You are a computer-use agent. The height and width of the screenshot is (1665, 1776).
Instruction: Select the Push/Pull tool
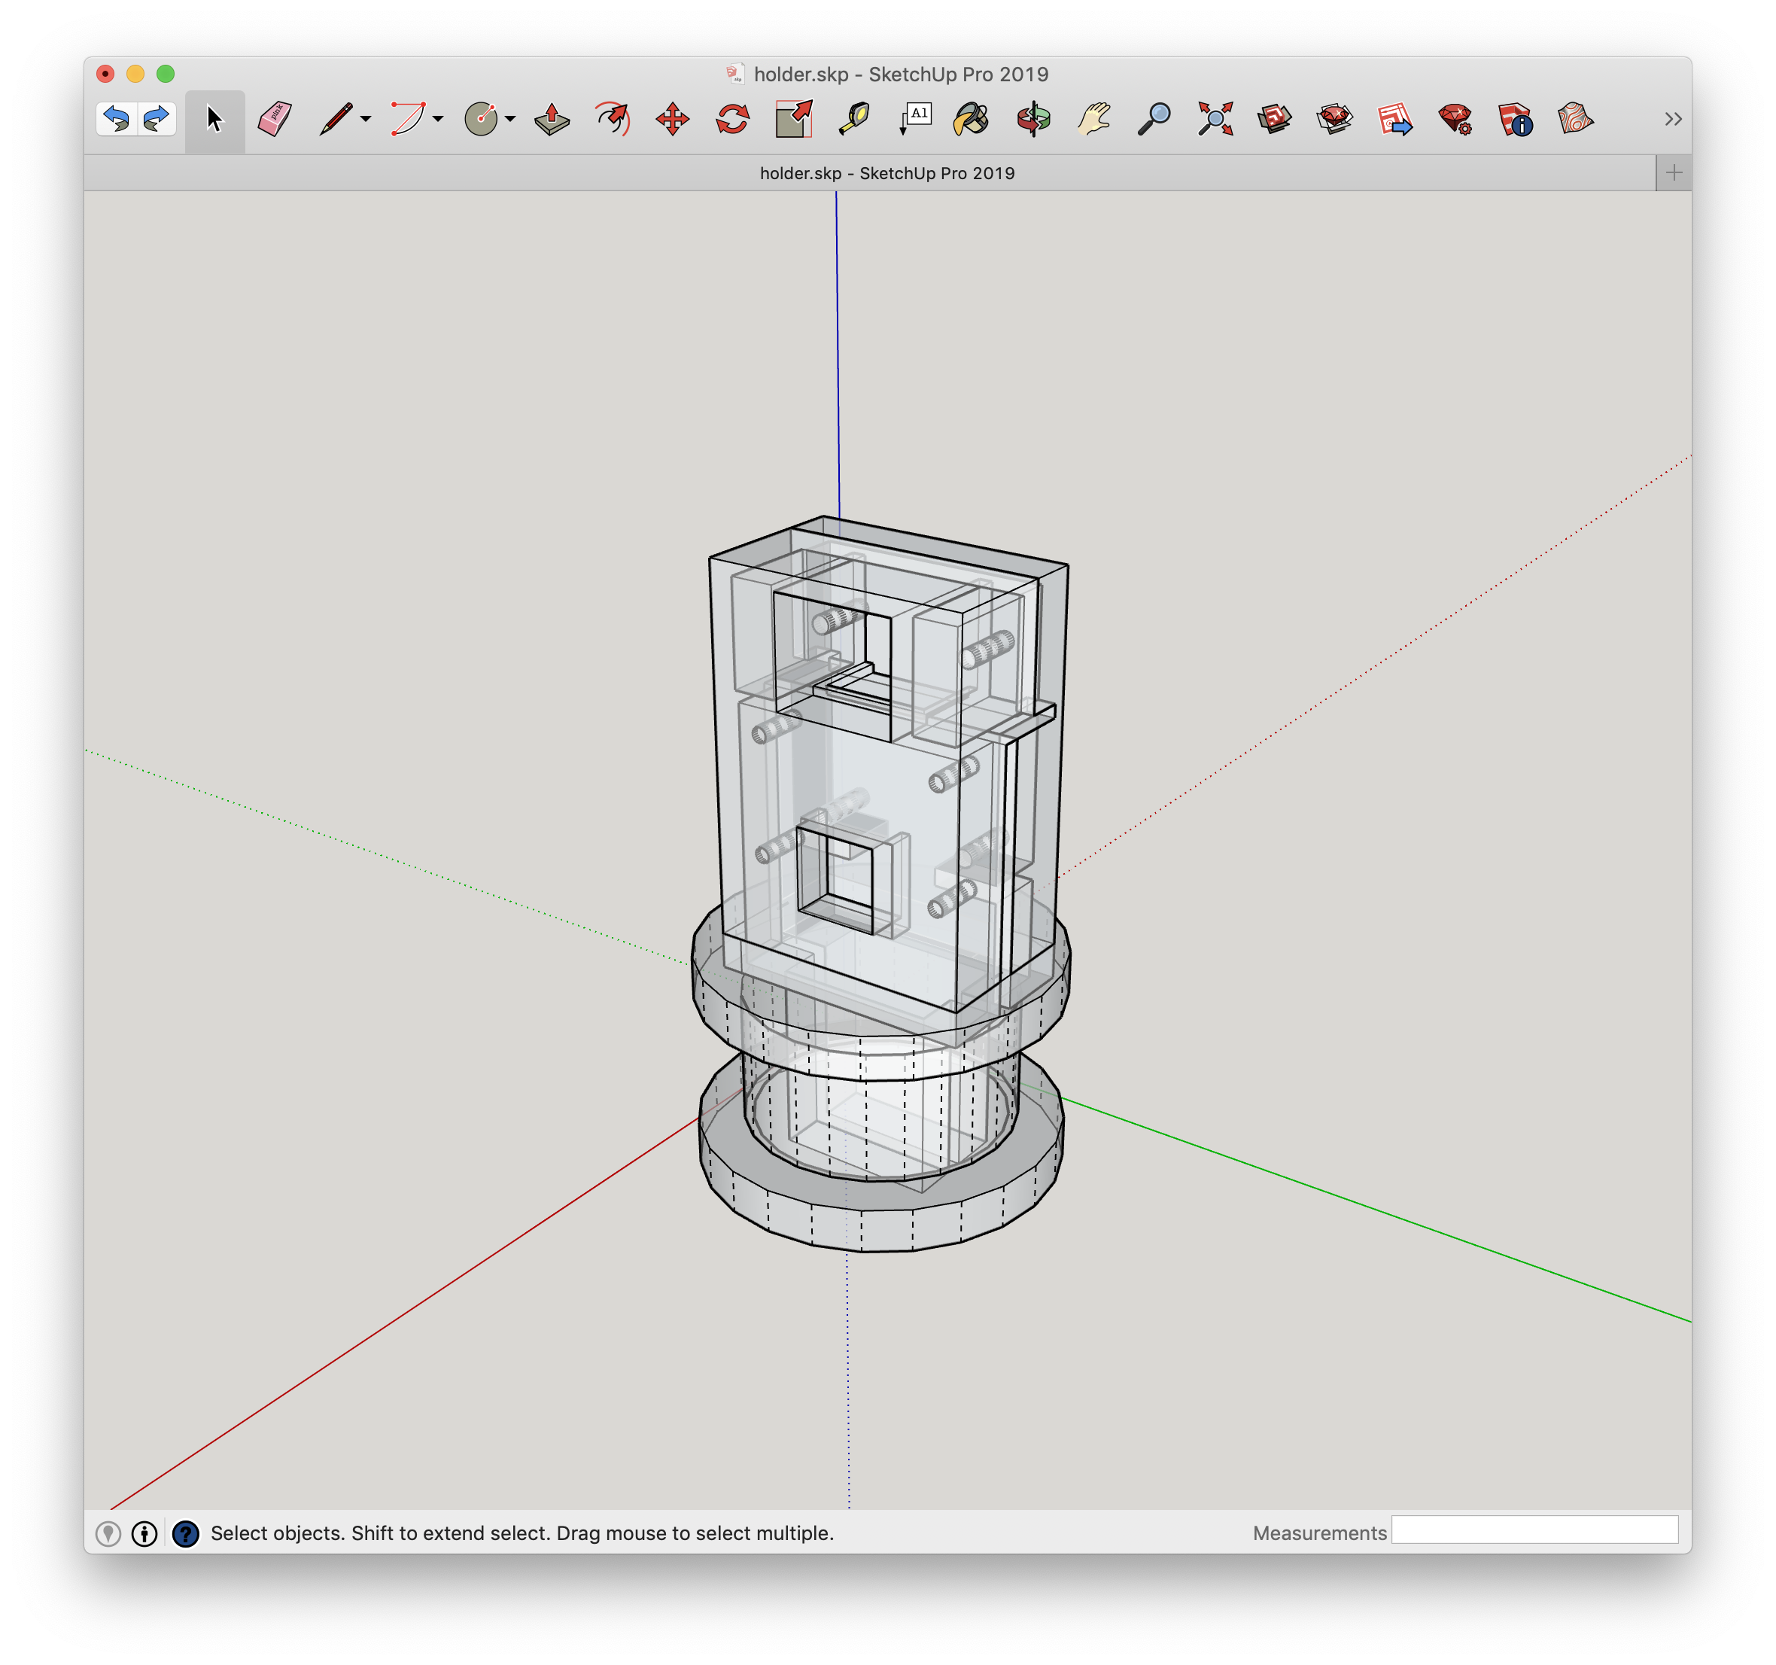point(552,119)
